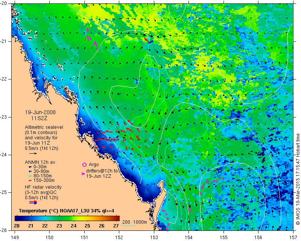
Task: Click the 'Argo' legend label
Action: coord(94,165)
